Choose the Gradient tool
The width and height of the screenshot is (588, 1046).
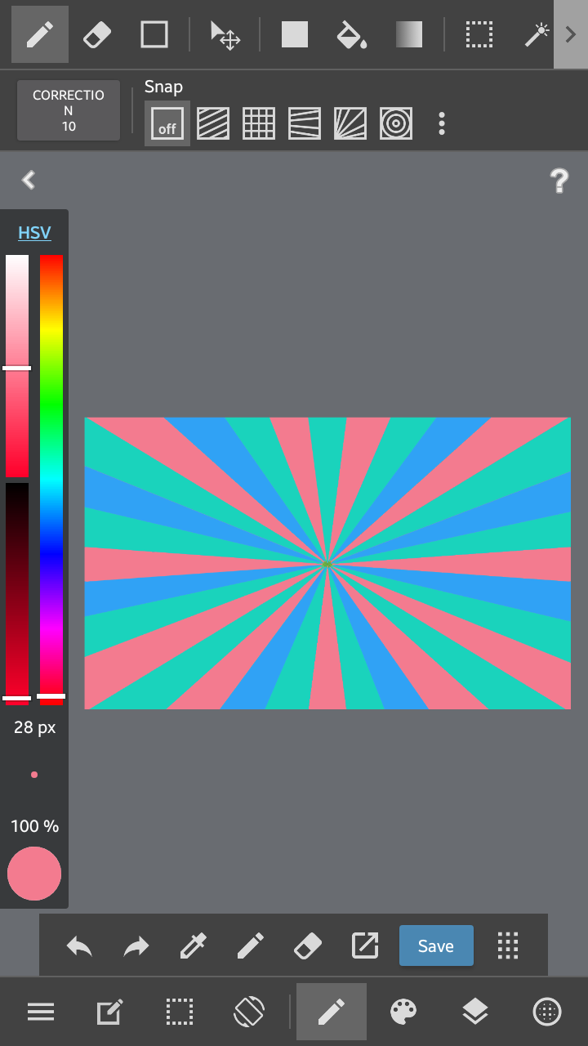(x=409, y=34)
